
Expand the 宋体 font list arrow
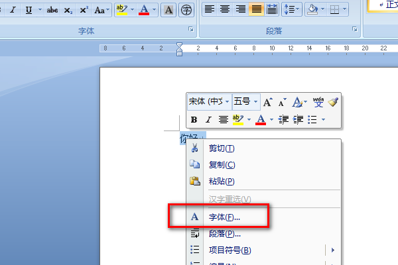(227, 101)
